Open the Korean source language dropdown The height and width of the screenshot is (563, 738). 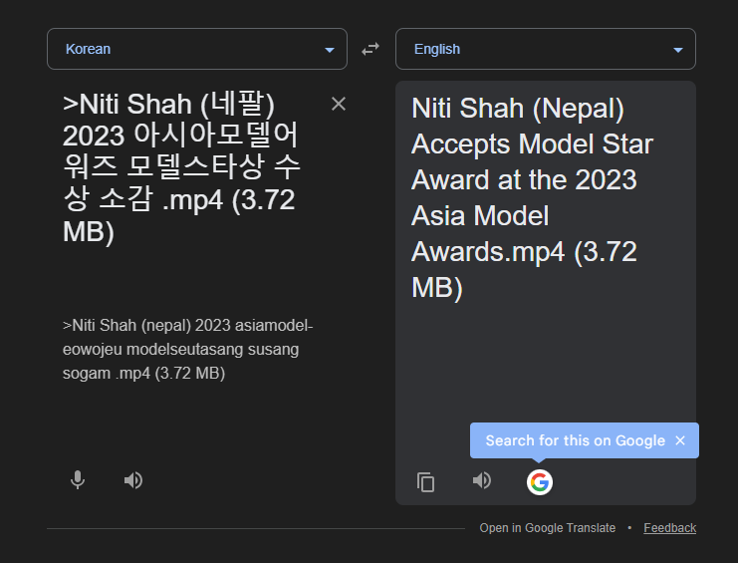point(196,49)
